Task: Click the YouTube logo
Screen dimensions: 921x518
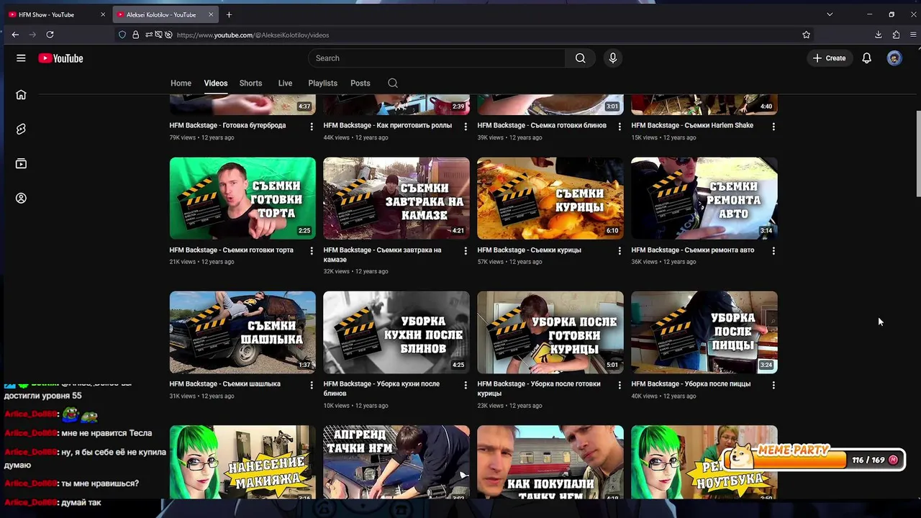Action: click(x=60, y=58)
